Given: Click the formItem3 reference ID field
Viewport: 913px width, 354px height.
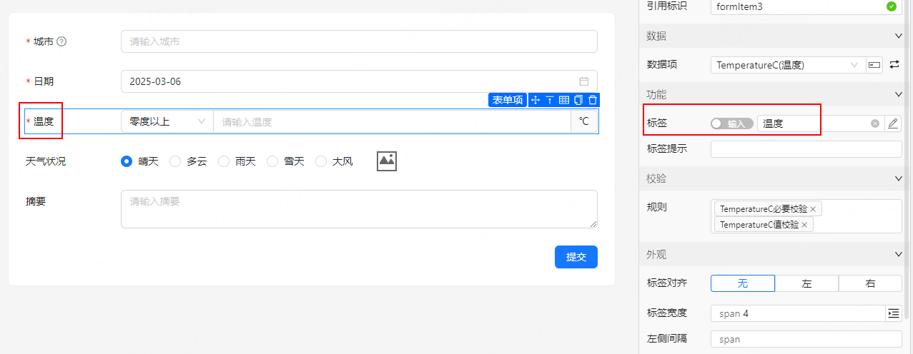Looking at the screenshot, I should tap(806, 6).
